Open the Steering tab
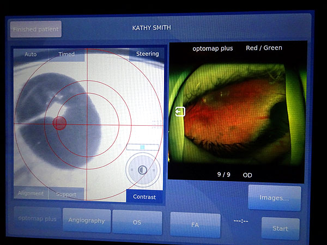 (147, 54)
